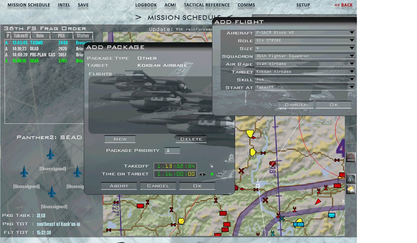Viewport: 417px width, 243px height.
Task: Click the Package Priority field showing A
Action: click(172, 151)
